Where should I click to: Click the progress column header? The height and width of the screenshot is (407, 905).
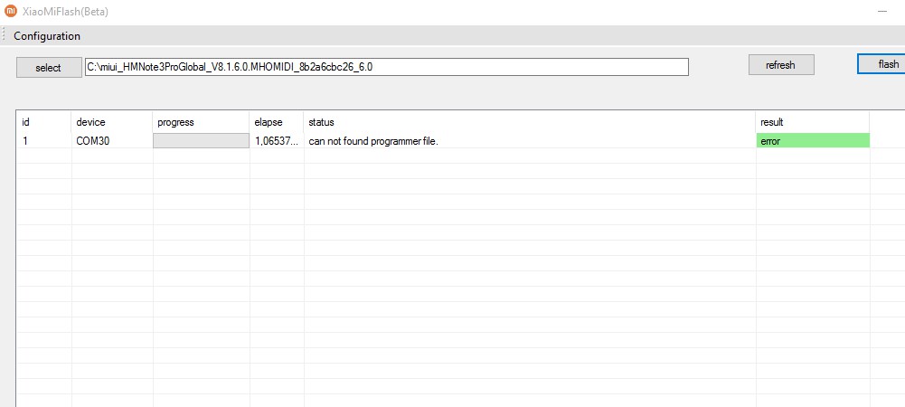coord(201,121)
